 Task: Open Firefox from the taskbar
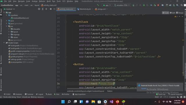click(117, 102)
